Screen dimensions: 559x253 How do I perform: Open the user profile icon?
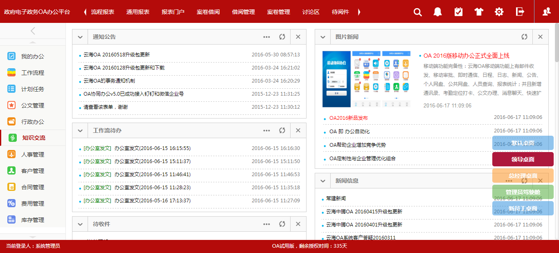[x=547, y=12]
